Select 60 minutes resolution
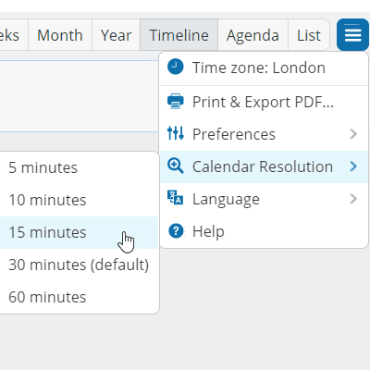370x370 pixels. 79,297
